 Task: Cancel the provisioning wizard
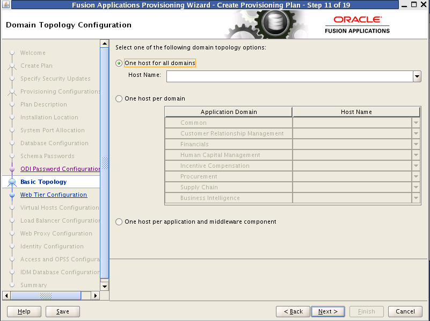coord(405,311)
